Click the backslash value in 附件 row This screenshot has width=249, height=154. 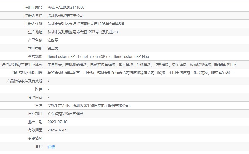pyautogui.click(x=49, y=89)
